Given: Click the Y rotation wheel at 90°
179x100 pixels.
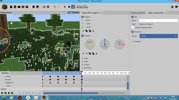Looking at the screenshot, I should [x=105, y=44].
